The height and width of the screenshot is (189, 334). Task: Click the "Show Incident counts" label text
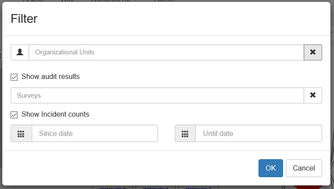[55, 114]
